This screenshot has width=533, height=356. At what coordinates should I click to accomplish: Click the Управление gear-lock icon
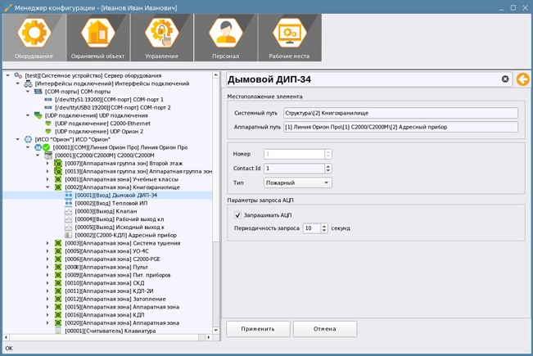(161, 34)
